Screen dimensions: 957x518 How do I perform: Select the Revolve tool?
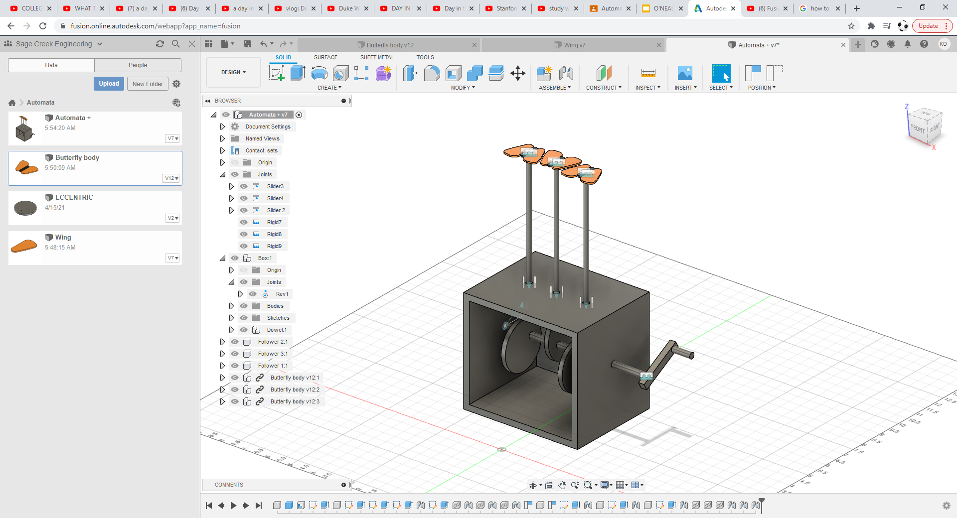319,73
